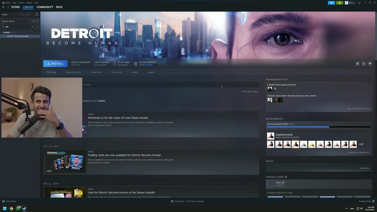
Task: Open the Games menu
Action: (x=29, y=3)
